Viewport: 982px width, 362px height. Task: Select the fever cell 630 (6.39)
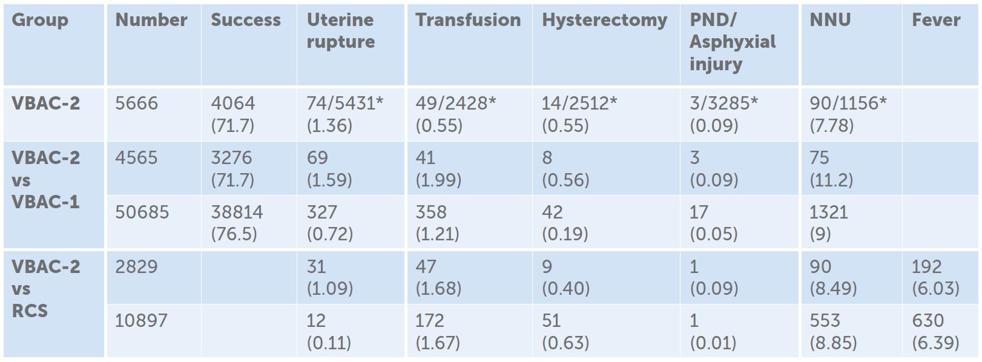click(x=935, y=331)
